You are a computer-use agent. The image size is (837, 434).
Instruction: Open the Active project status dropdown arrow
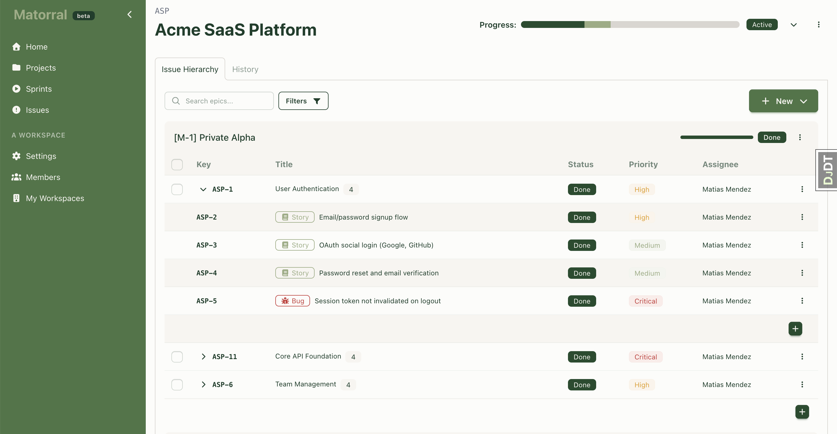click(793, 25)
